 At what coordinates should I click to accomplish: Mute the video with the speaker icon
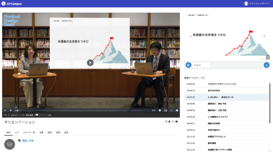(x=11, y=110)
